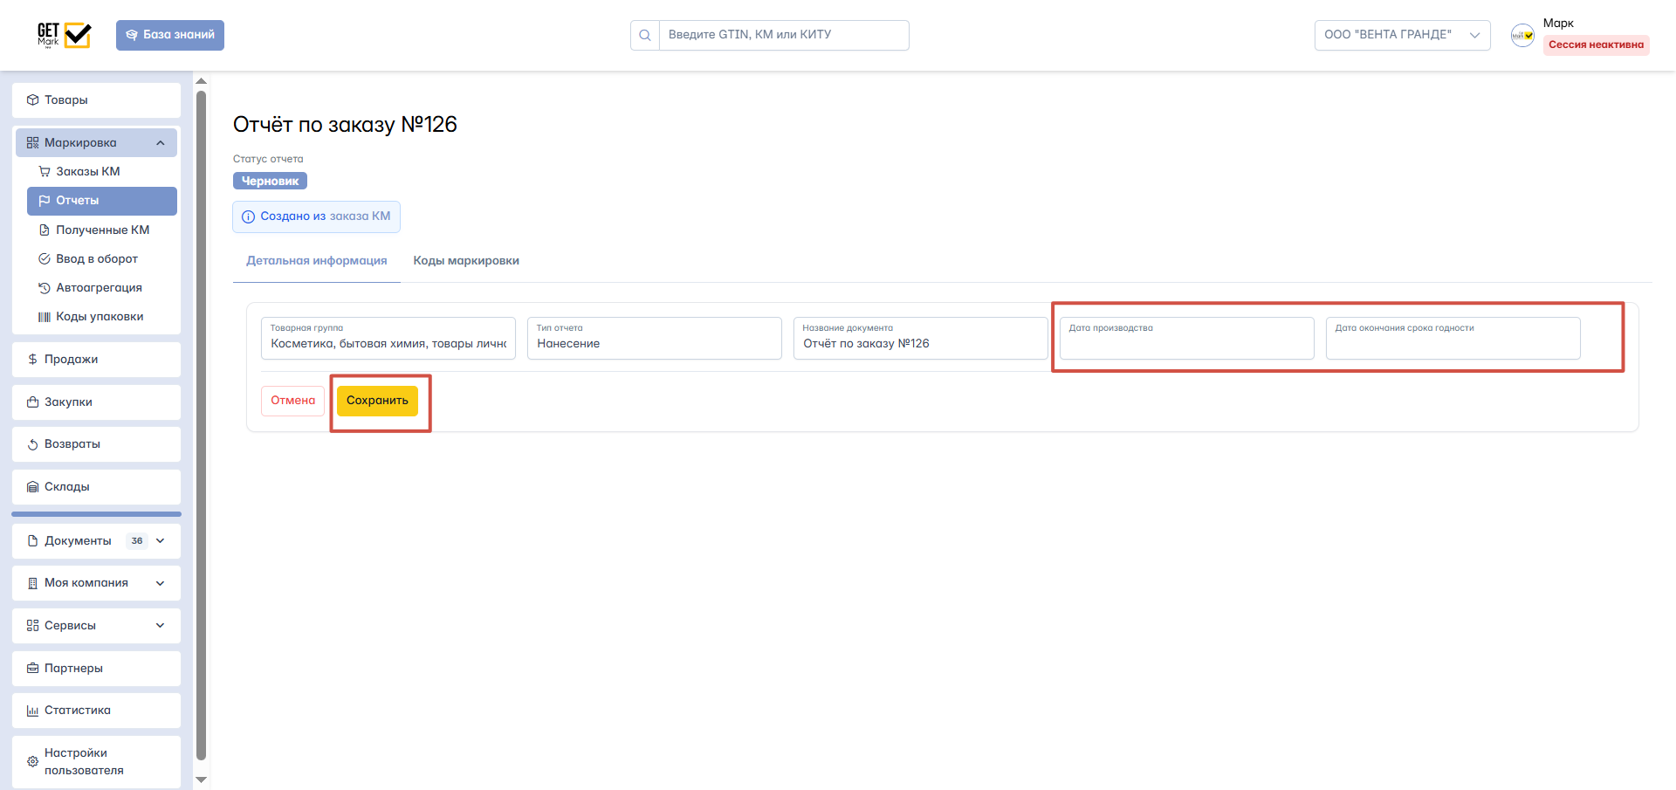Screen dimensions: 1676x790
Task: Open the Закупки section
Action: [x=96, y=402]
